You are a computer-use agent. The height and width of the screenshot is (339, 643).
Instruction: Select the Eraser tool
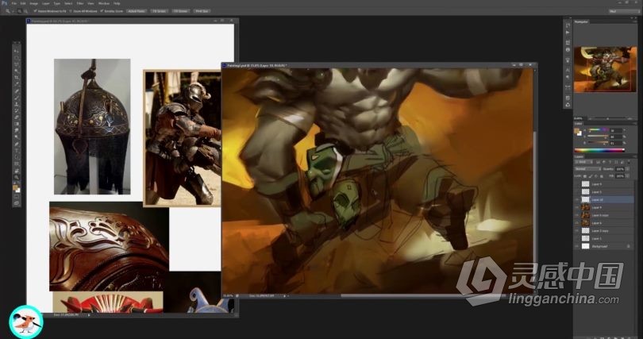click(17, 117)
